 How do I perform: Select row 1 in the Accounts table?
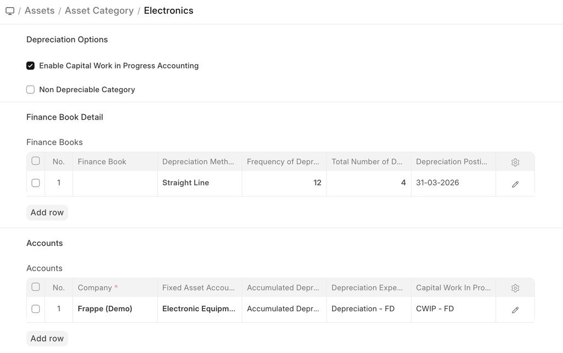click(36, 309)
